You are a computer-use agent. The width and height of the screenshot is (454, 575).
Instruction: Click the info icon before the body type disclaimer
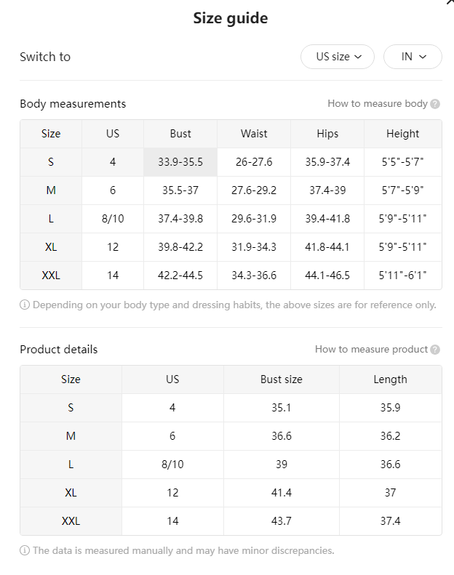click(25, 305)
